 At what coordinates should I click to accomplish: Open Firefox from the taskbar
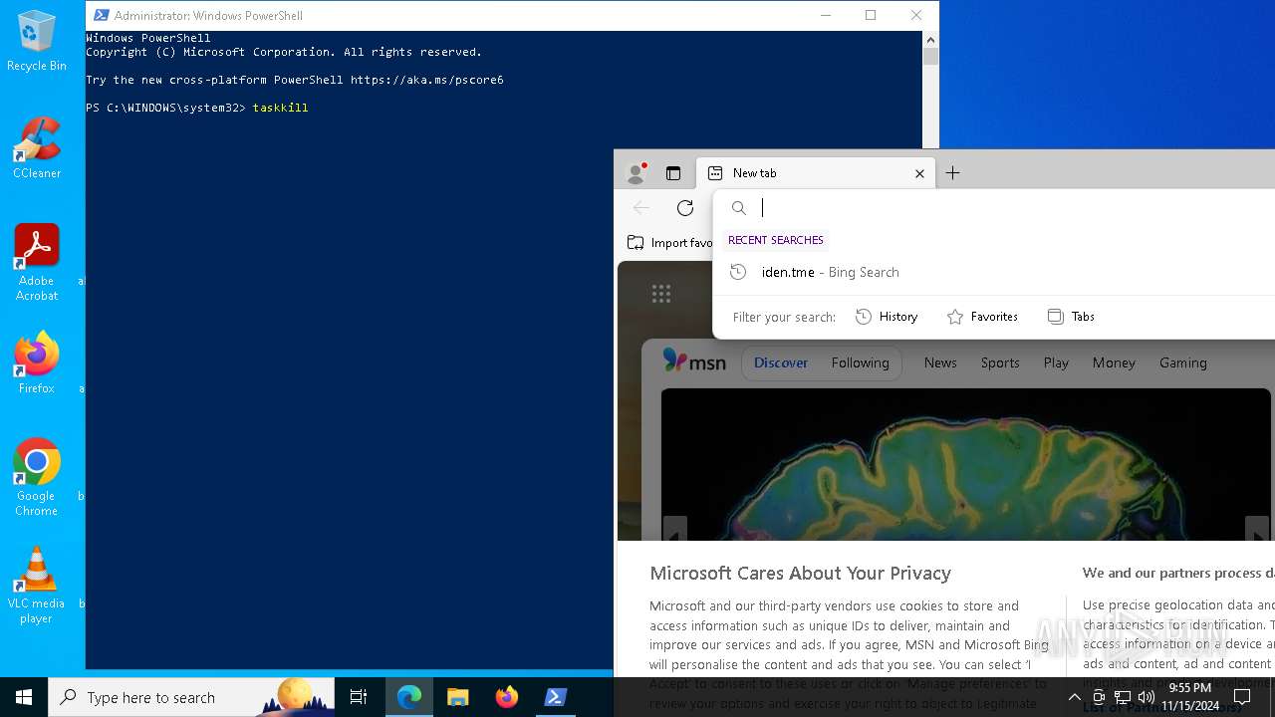pyautogui.click(x=506, y=697)
